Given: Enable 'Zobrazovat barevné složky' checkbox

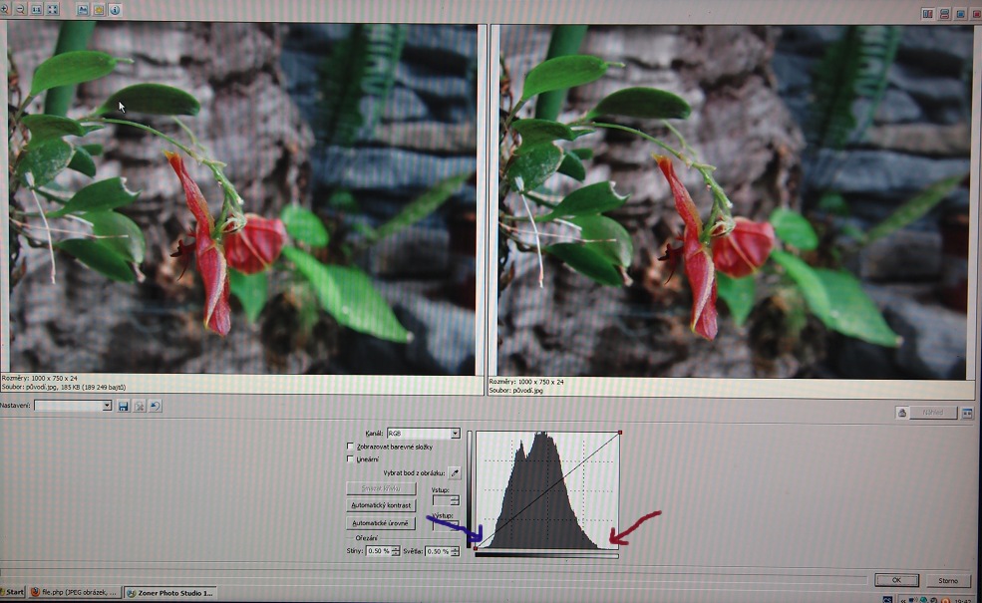Looking at the screenshot, I should click(x=350, y=447).
